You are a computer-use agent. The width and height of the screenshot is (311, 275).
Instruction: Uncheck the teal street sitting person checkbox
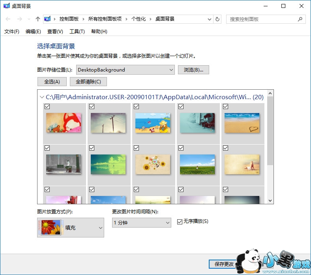point(181,107)
